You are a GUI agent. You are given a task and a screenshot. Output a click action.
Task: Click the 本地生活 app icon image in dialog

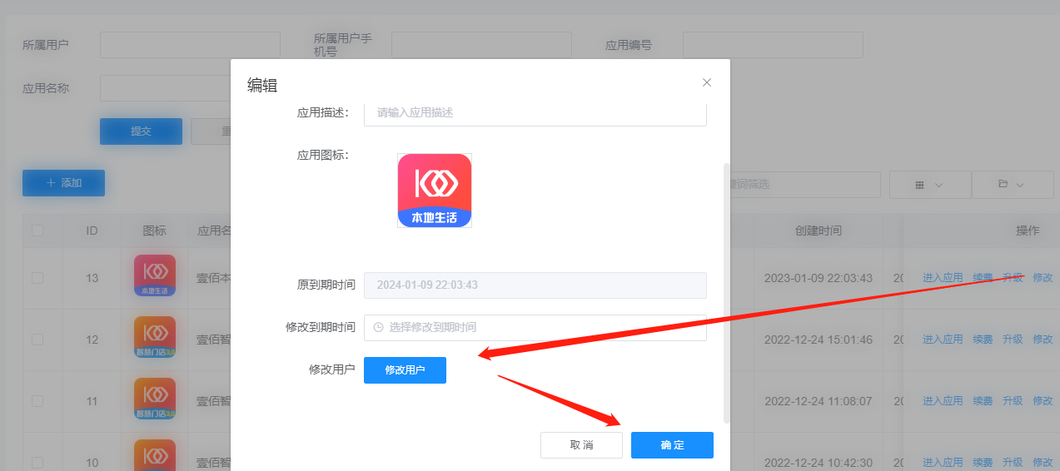[x=435, y=191]
